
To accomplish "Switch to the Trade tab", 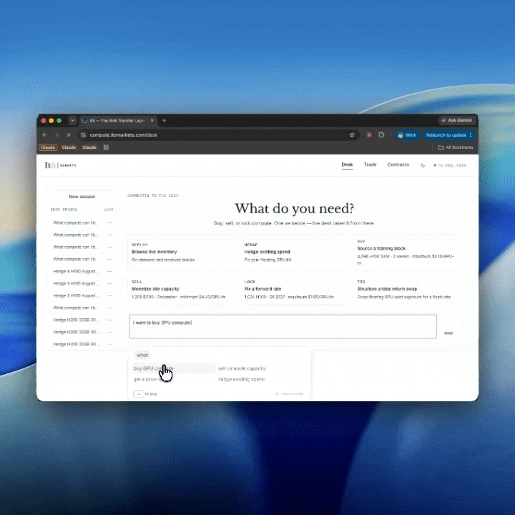I will tap(370, 165).
